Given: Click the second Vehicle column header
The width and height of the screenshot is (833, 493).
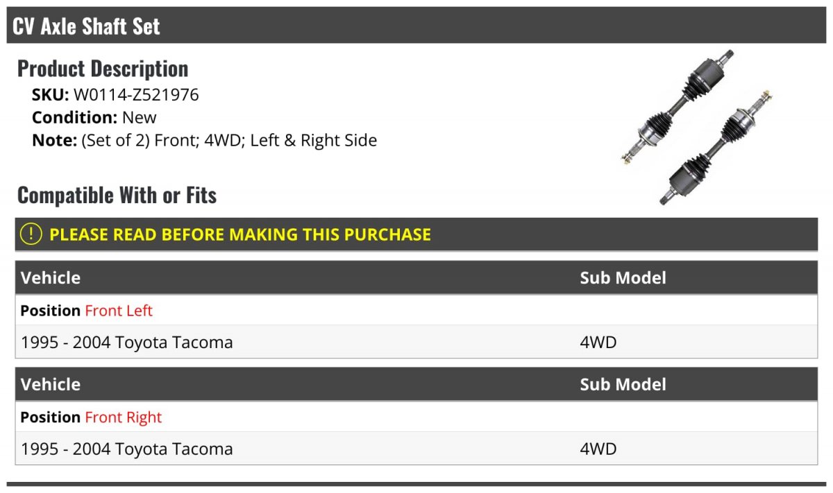Looking at the screenshot, I should [x=51, y=384].
